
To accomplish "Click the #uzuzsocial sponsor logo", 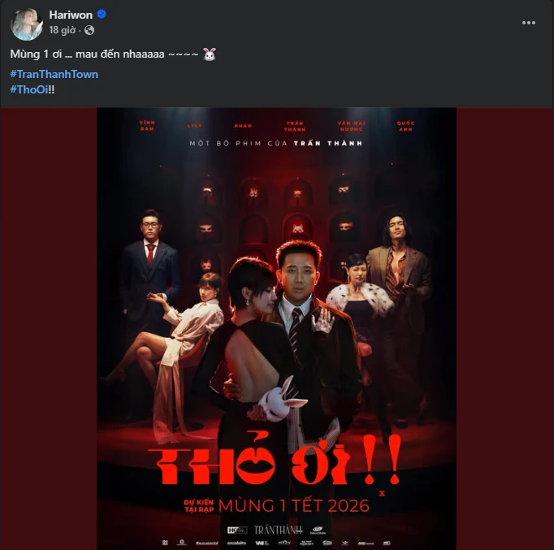I will [208, 542].
